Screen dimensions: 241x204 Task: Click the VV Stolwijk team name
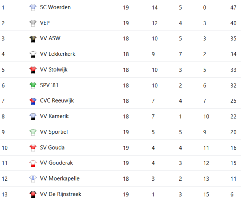(x=54, y=70)
